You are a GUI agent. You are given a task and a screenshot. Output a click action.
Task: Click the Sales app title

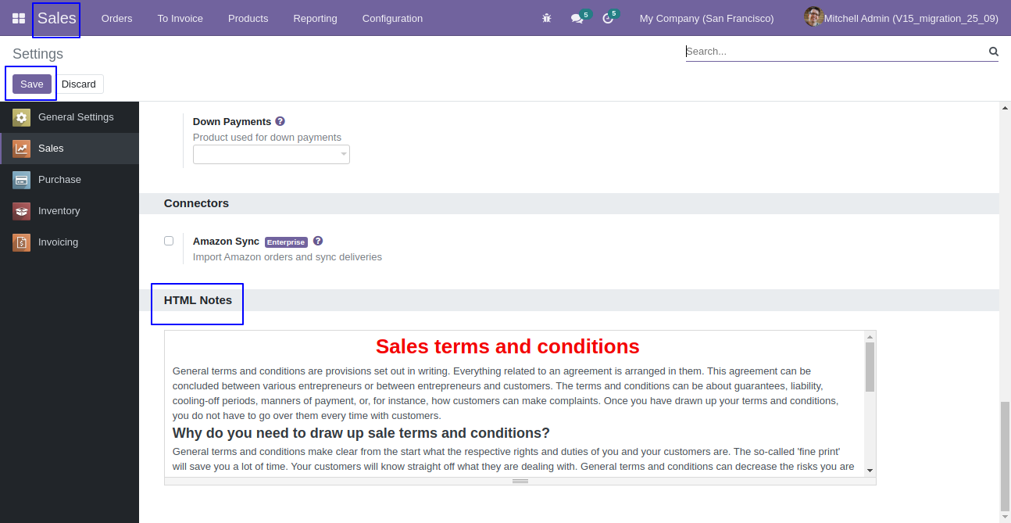tap(57, 18)
